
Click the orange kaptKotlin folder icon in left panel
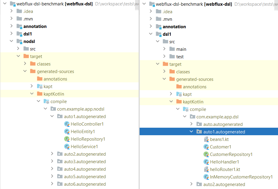click(x=40, y=94)
